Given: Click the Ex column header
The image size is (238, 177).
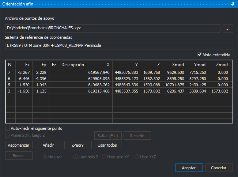Looking at the screenshot, I should 24,65.
